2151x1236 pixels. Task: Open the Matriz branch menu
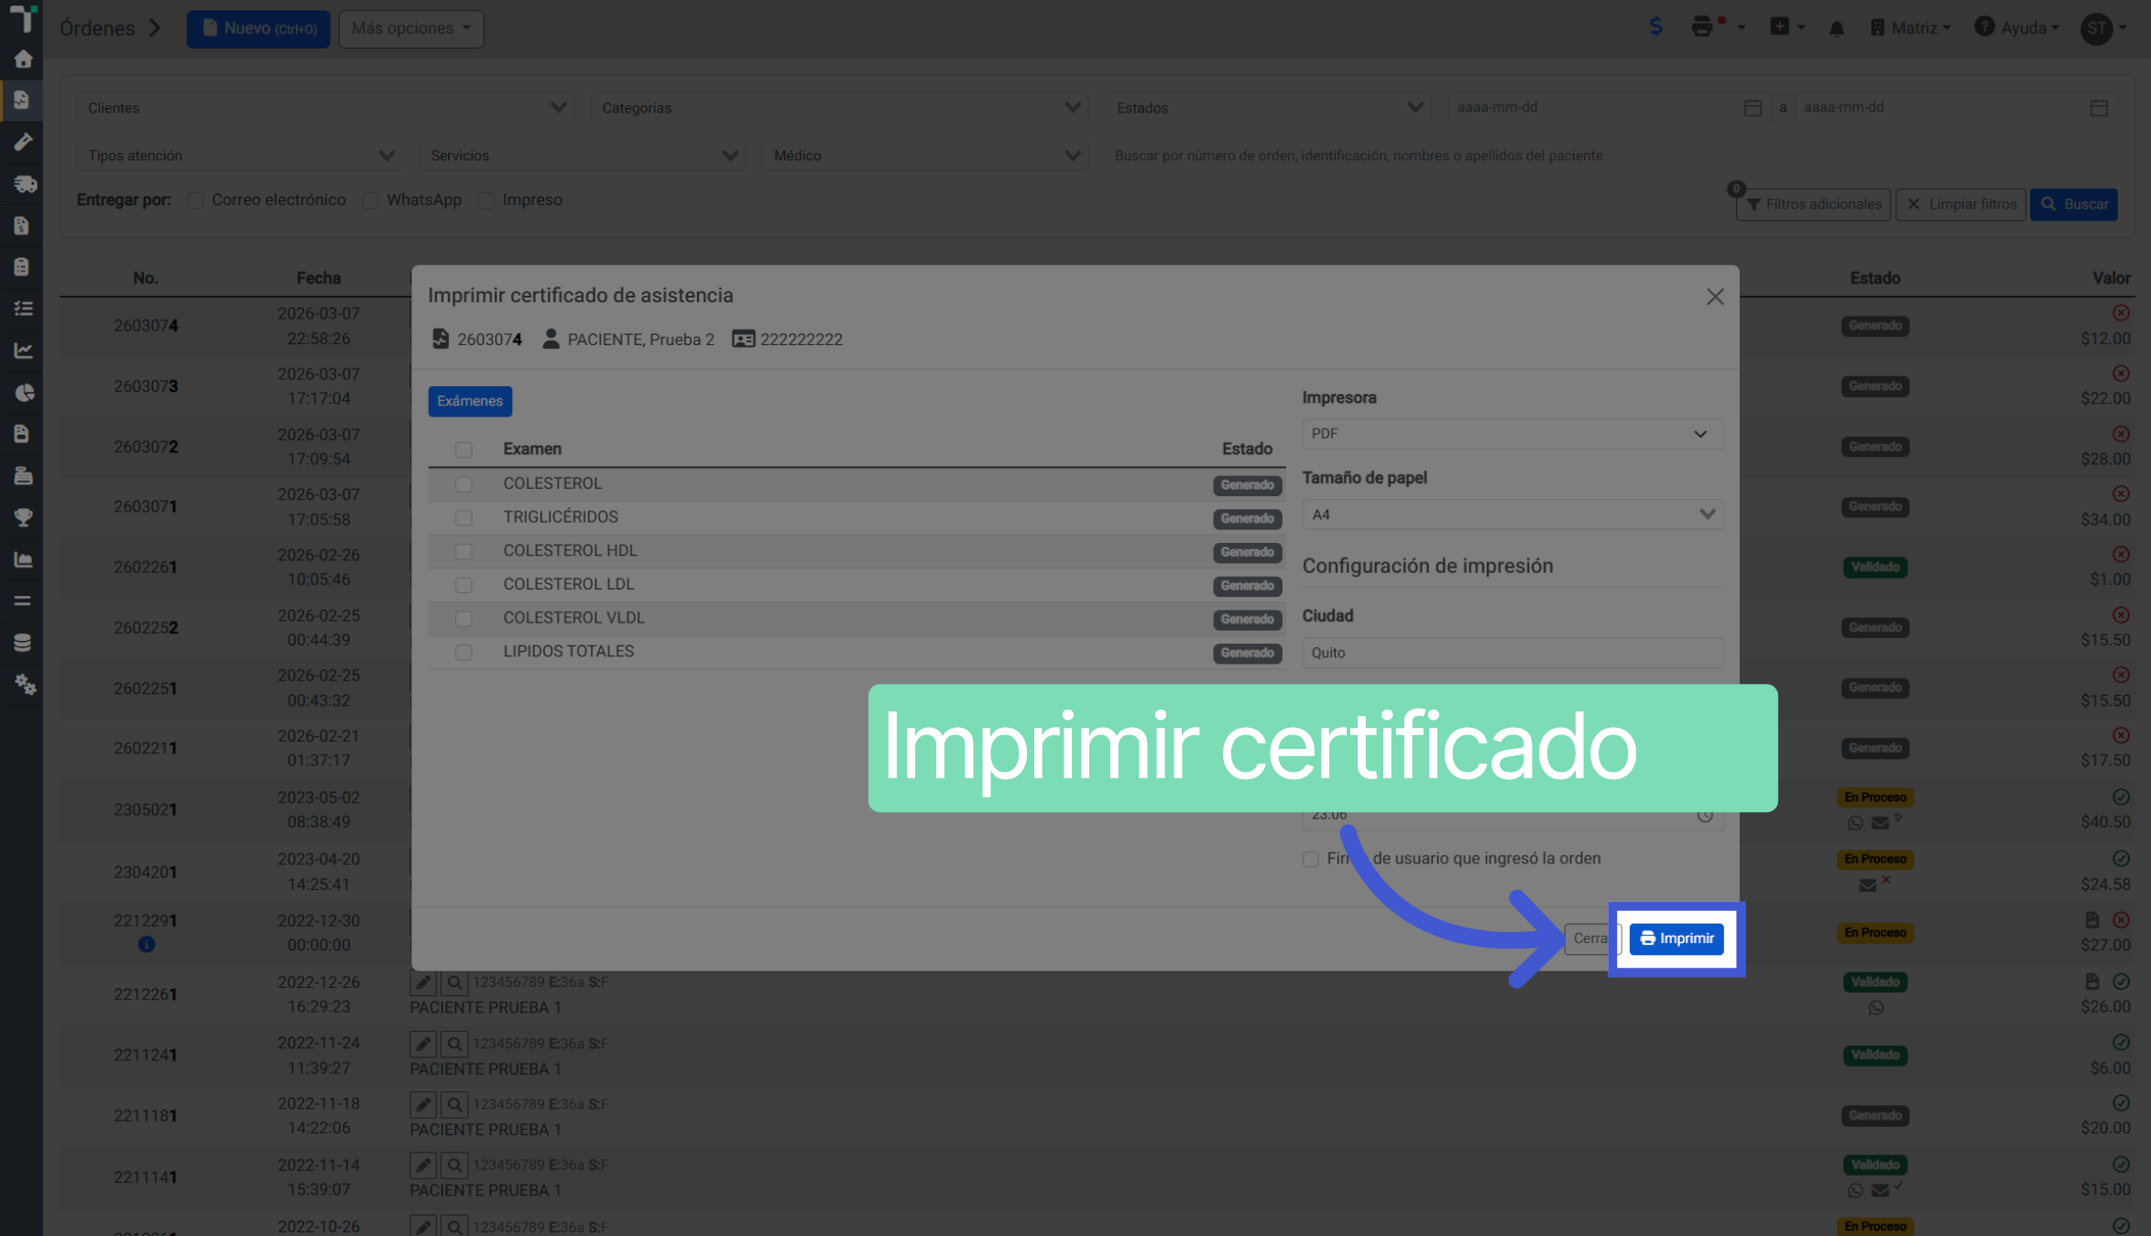click(x=1910, y=28)
